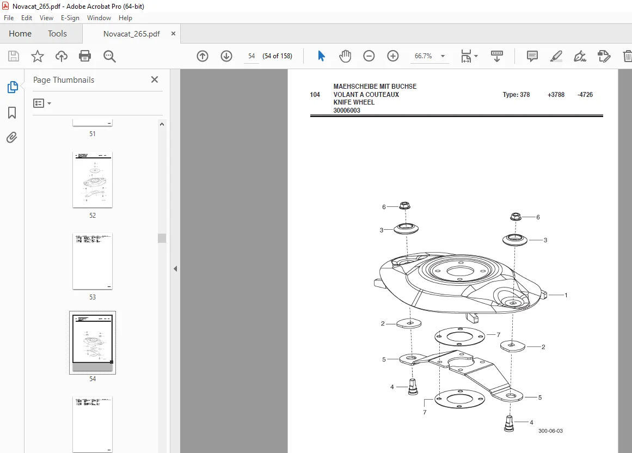Viewport: 632px width, 453px height.
Task: Click the Read mode keyboard icon
Action: coord(496,56)
